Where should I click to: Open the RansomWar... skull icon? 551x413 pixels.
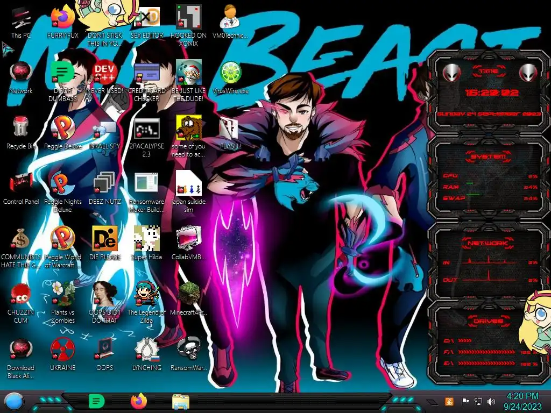[x=188, y=355]
